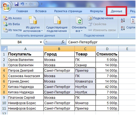
Task: Click the Redo arrow in quick access toolbar
Action: click(31, 4)
